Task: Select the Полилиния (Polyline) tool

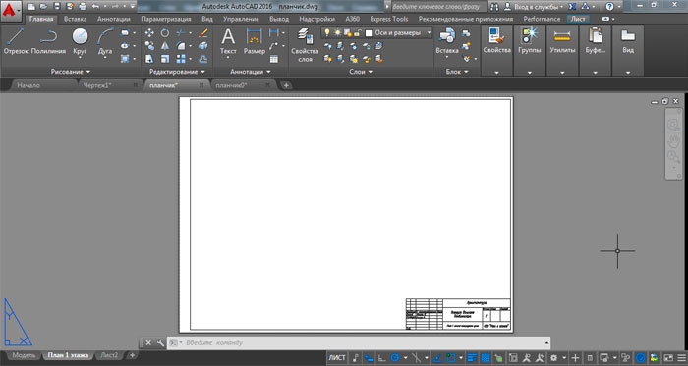Action: pos(48,41)
